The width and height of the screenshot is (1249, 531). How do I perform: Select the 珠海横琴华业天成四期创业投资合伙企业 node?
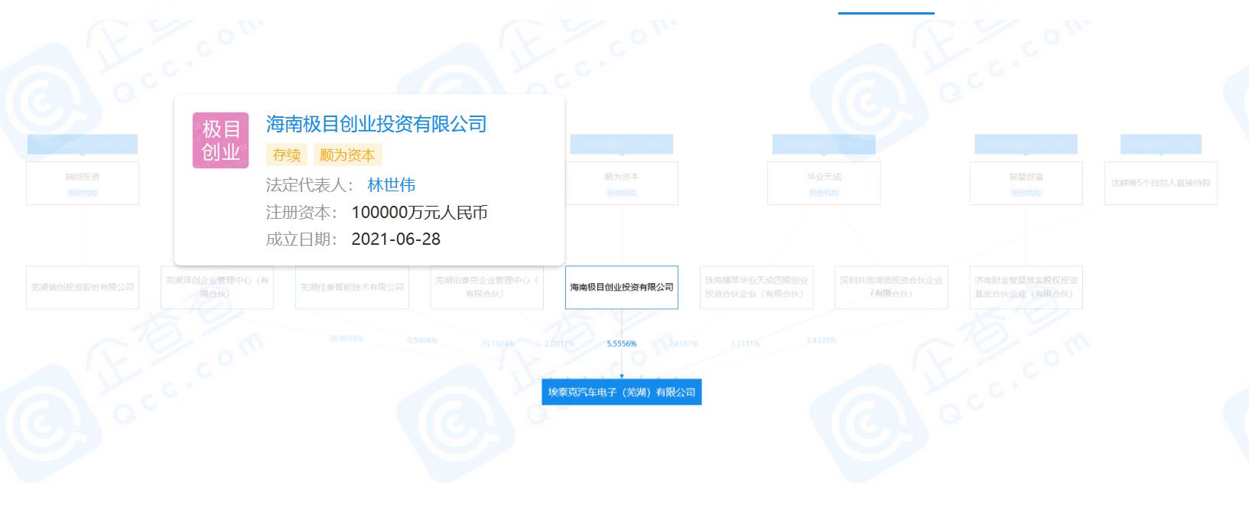756,287
